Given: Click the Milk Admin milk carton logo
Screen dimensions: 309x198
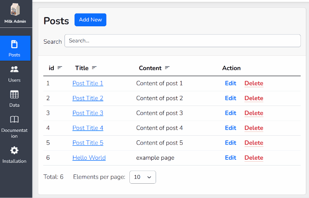Looking at the screenshot, I should click(x=15, y=9).
